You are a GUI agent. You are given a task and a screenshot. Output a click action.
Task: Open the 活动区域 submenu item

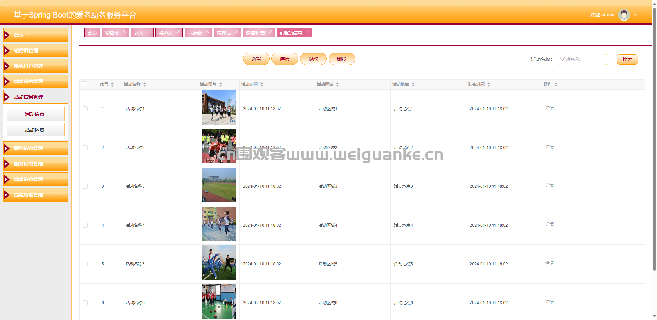(x=35, y=130)
